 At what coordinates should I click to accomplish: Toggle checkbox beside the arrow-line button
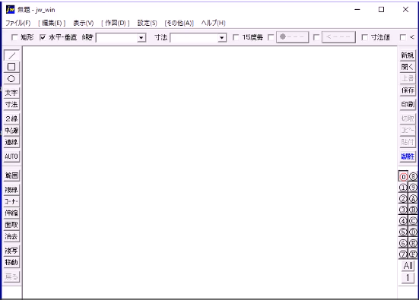[316, 37]
